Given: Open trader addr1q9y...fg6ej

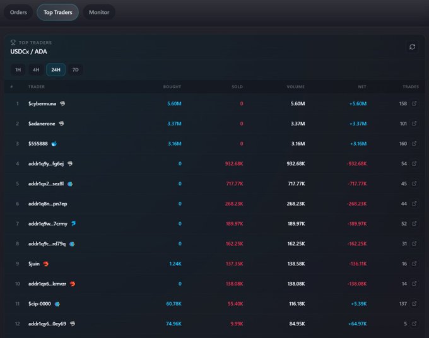Looking at the screenshot, I should 46,163.
